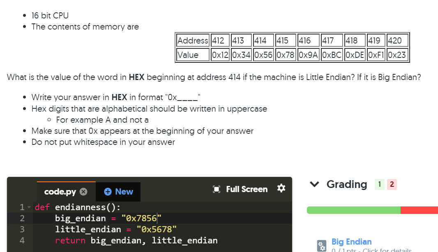Click the return statement on line 4
Viewport: 438px width, 252px height.
[x=70, y=241]
